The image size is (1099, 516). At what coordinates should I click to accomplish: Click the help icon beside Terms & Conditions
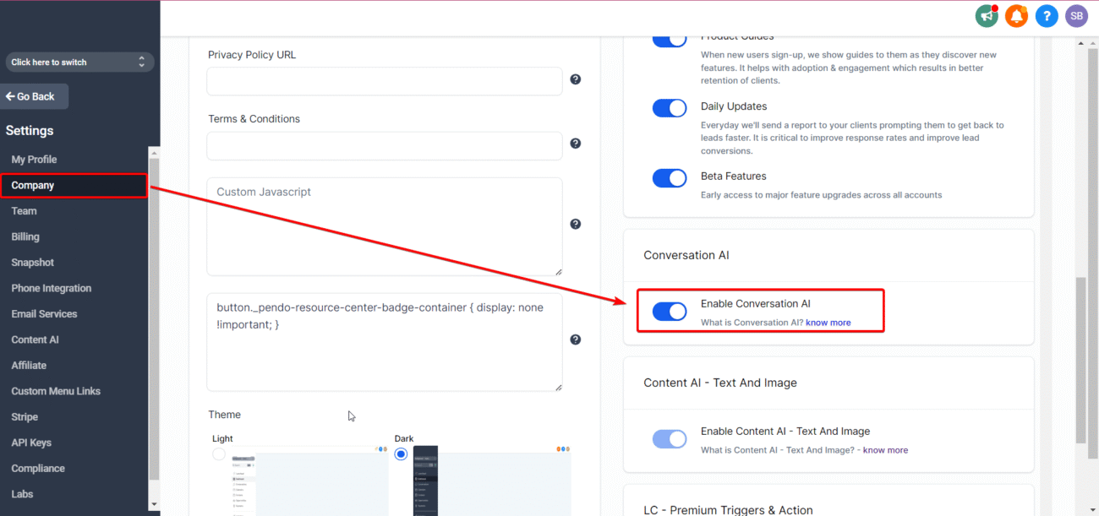coord(576,144)
